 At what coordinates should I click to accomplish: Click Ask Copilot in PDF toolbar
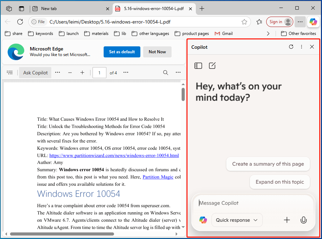[x=35, y=73]
